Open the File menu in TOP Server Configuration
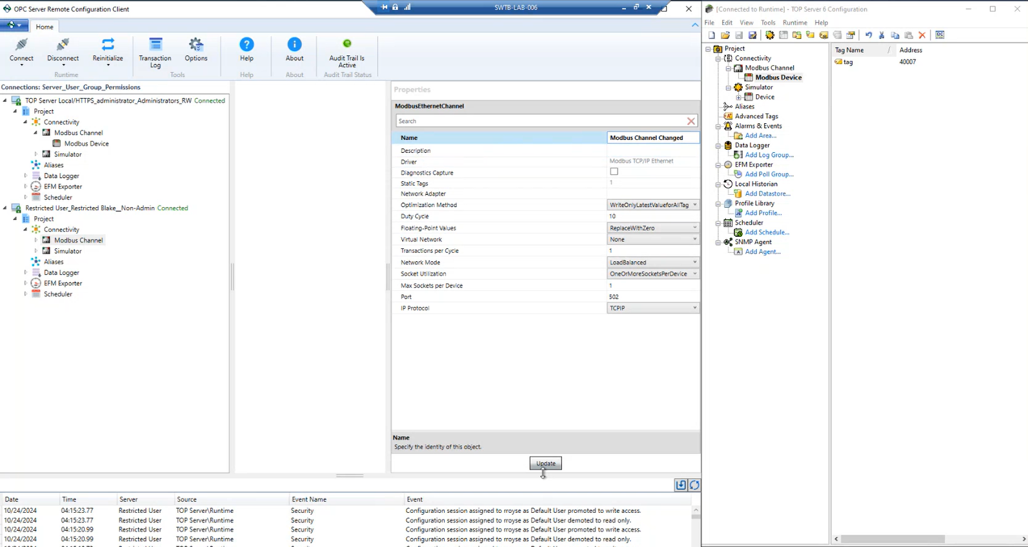 [x=709, y=23]
